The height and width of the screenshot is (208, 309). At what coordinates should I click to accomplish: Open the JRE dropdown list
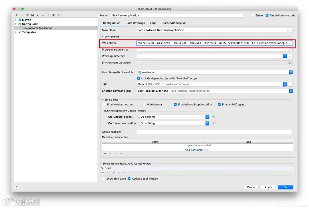(x=285, y=84)
